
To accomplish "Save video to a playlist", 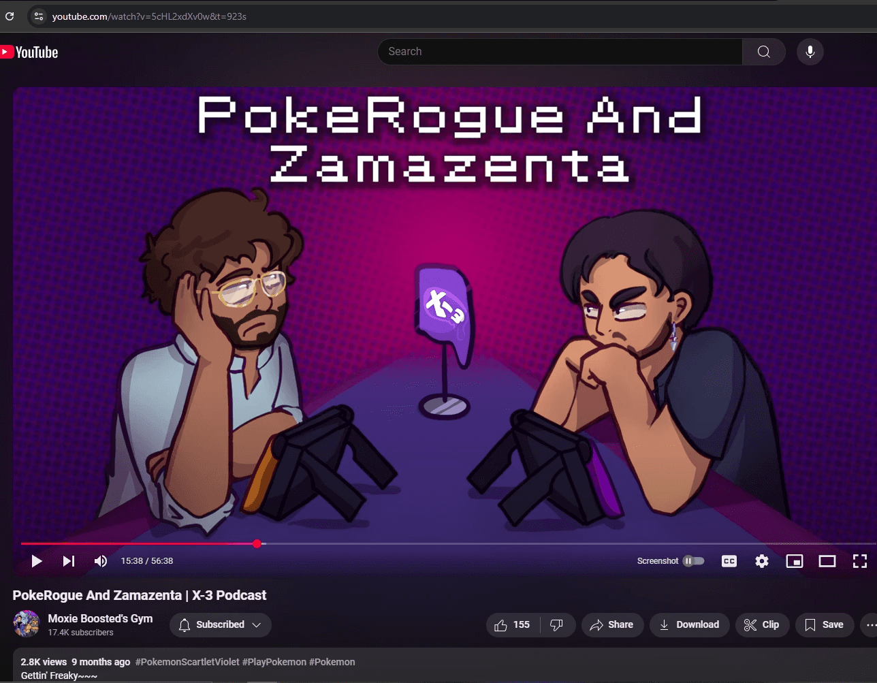I will tap(824, 625).
